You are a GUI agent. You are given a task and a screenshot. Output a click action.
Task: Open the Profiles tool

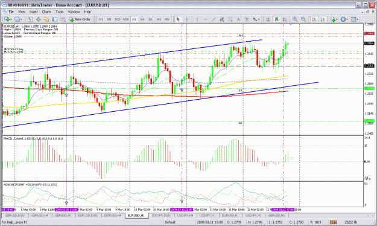pos(17,19)
